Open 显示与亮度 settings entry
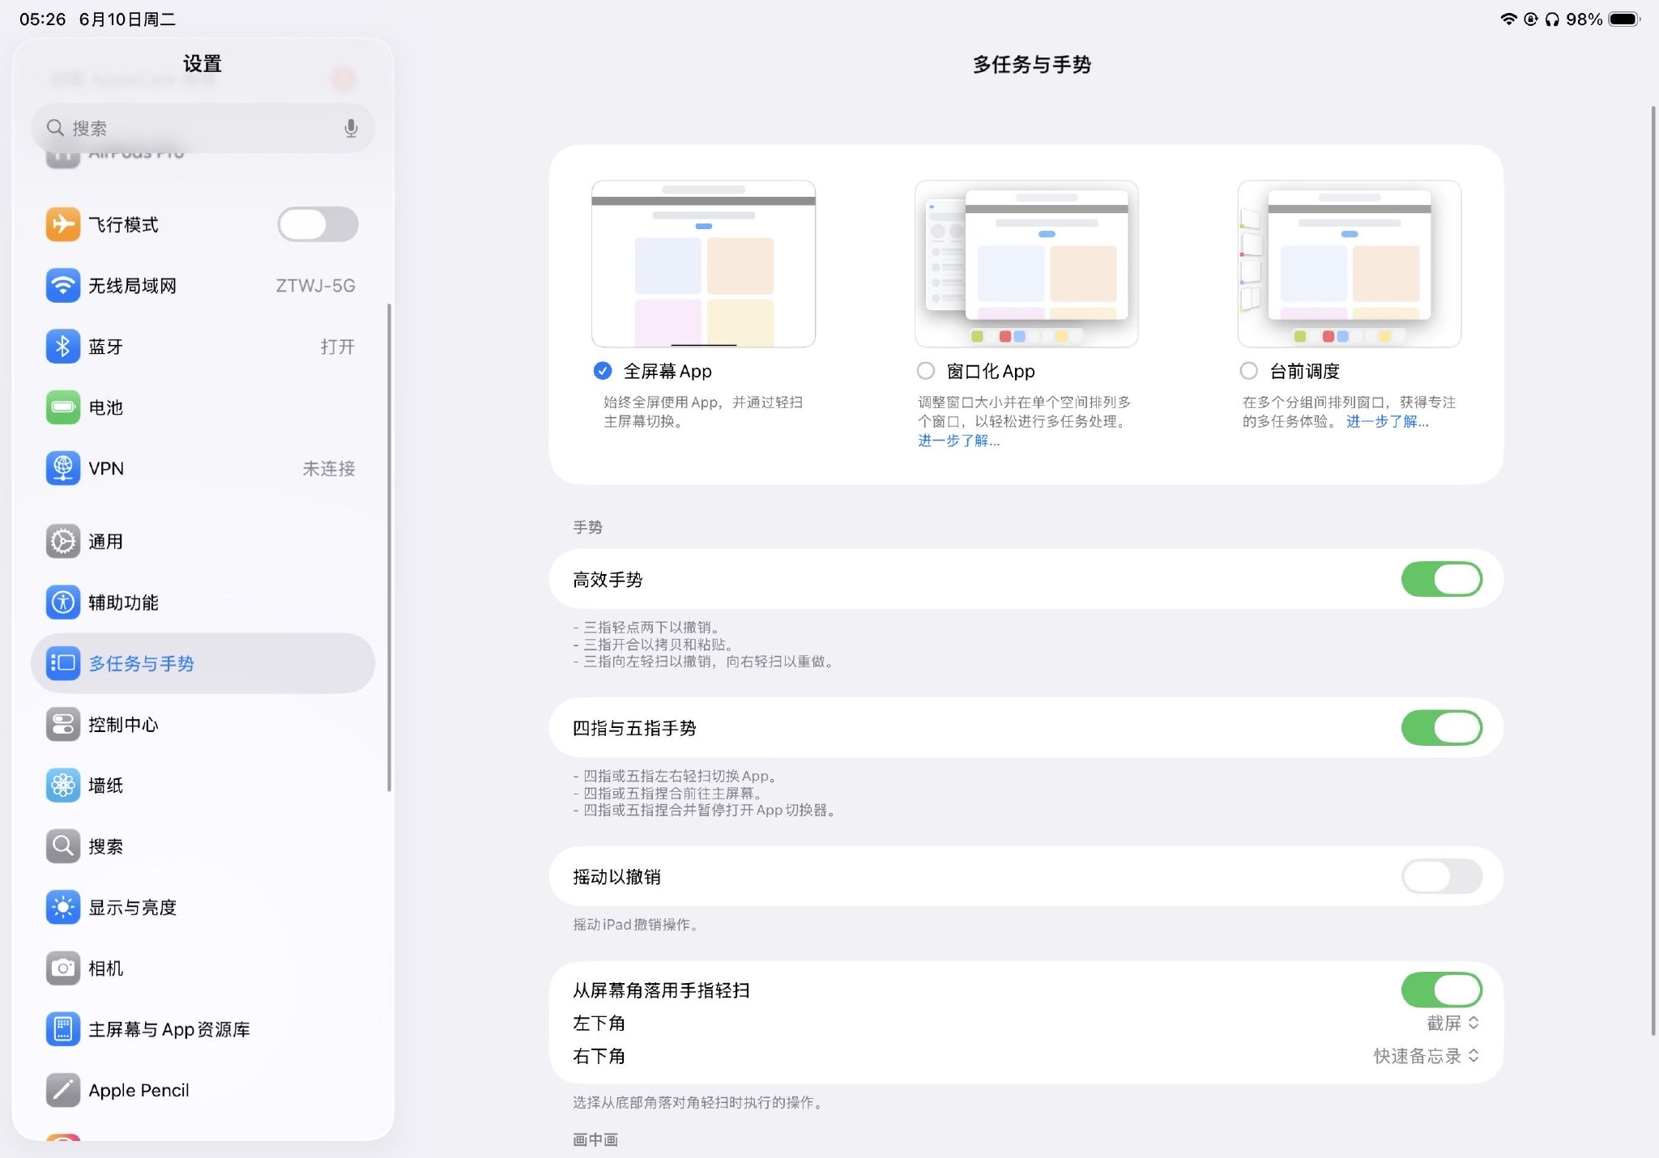The image size is (1659, 1158). tap(134, 907)
